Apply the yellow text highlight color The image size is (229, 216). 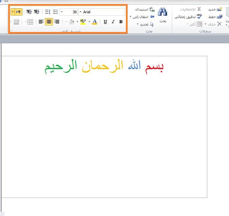click(83, 22)
